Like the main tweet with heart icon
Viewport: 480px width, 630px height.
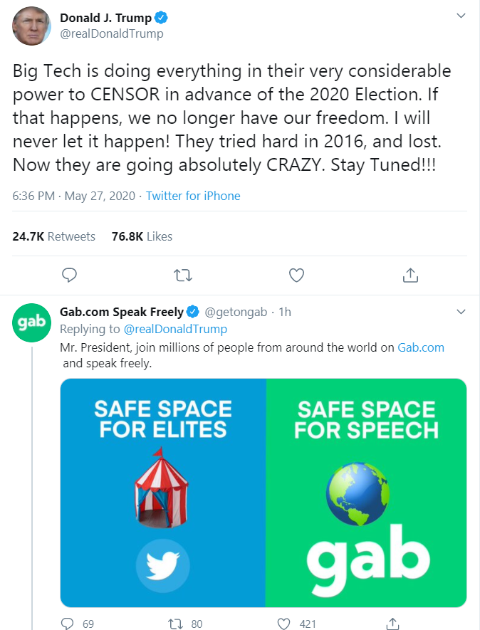pos(296,275)
